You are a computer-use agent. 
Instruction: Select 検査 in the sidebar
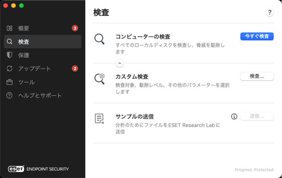[x=43, y=42]
